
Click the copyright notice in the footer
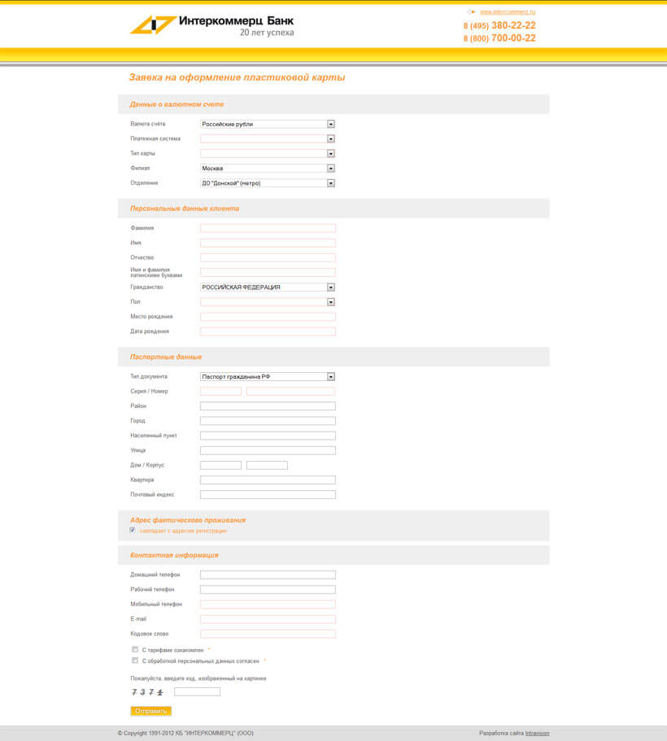(185, 733)
